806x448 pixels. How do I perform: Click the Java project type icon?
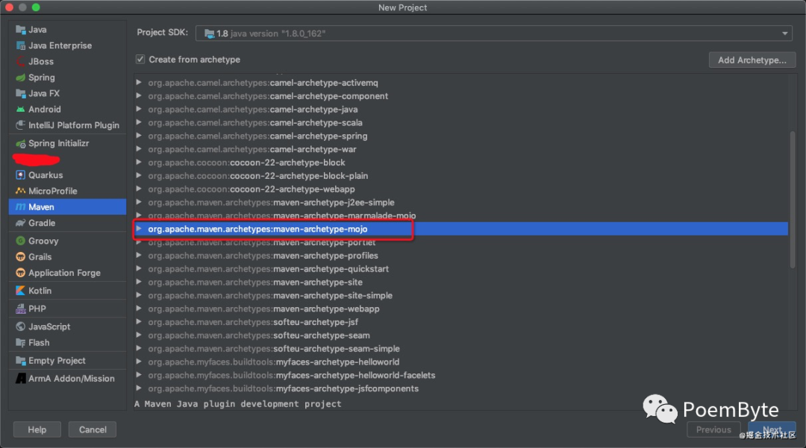tap(21, 30)
